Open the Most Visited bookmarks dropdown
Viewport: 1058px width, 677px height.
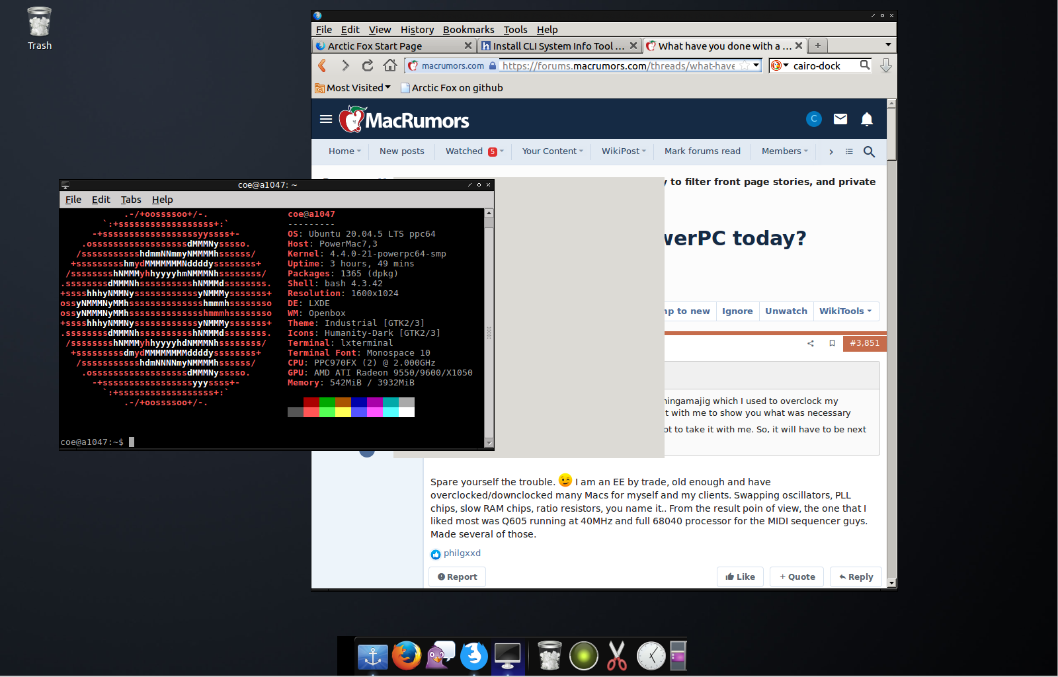pos(353,88)
